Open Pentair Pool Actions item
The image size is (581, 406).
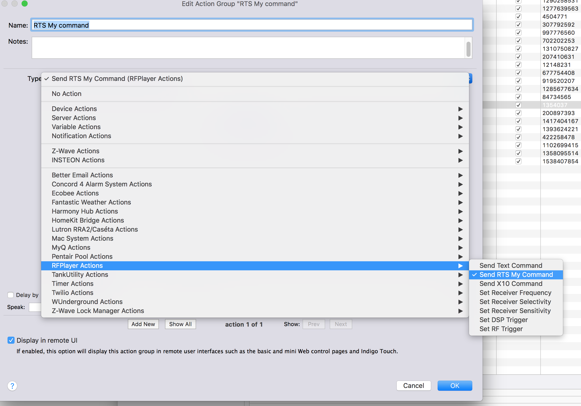255,257
